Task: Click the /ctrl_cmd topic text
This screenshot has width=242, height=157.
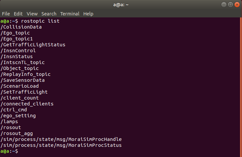Action: pos(13,110)
